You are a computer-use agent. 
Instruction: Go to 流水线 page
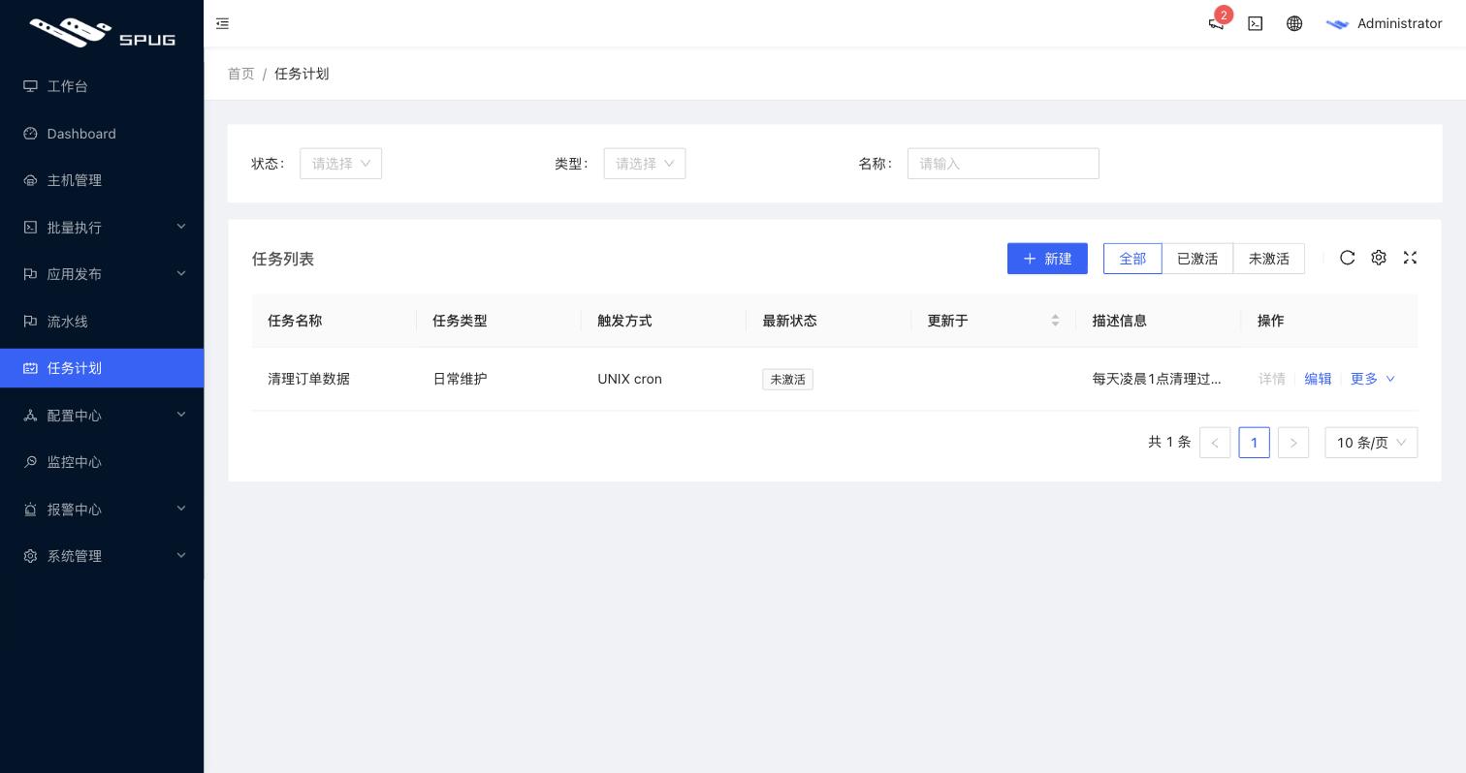tap(102, 322)
